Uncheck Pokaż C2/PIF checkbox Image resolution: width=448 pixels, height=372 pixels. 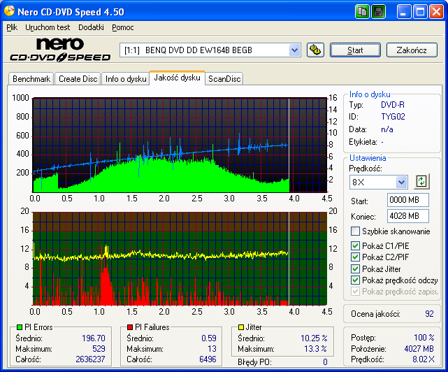(x=355, y=257)
